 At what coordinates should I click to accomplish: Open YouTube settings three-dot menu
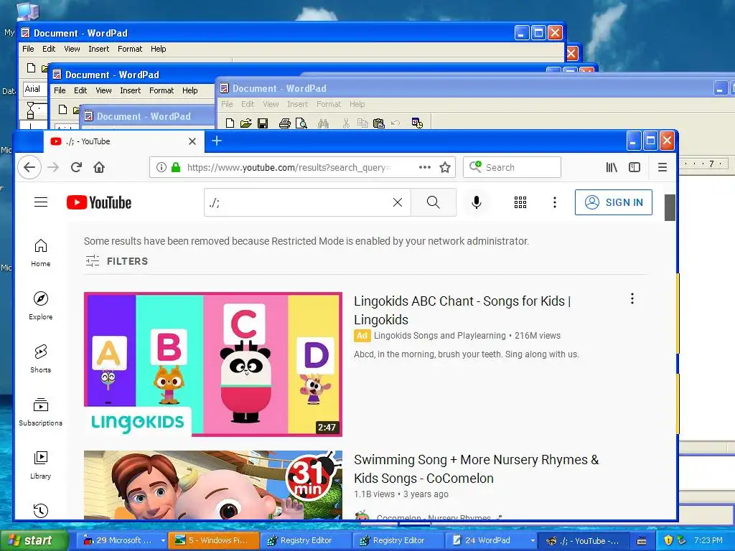tap(555, 202)
